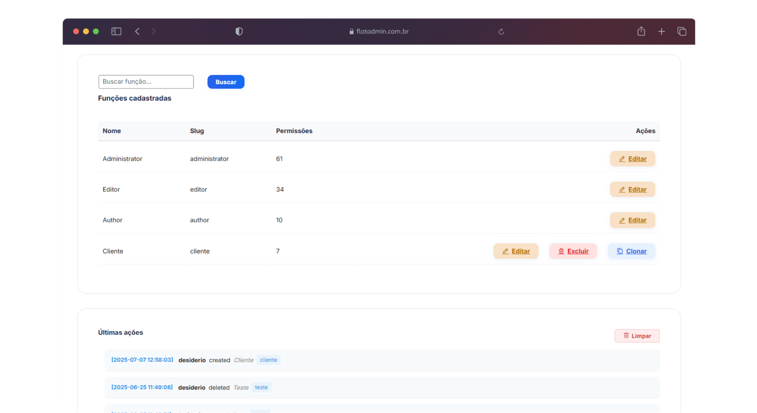Click the yellow minimize window button
Screen dimensions: 757x413
86,31
